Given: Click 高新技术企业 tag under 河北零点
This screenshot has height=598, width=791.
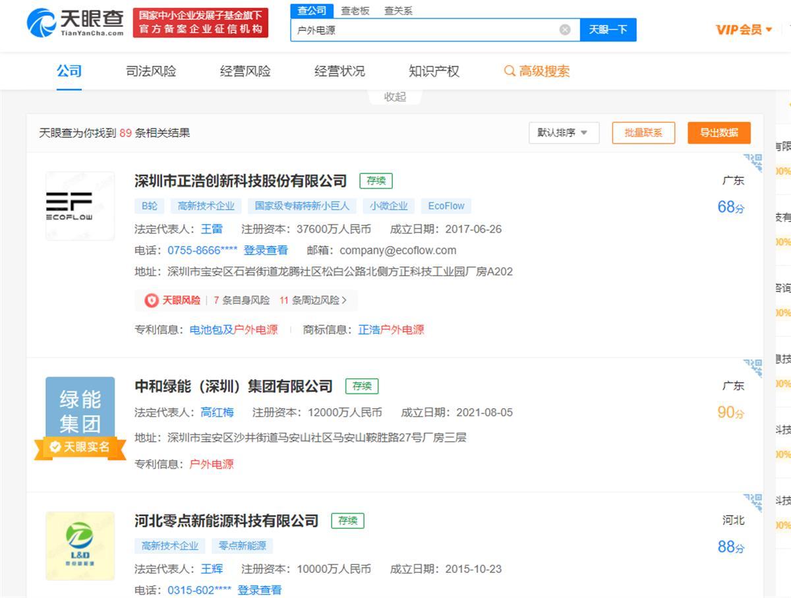Looking at the screenshot, I should point(170,546).
